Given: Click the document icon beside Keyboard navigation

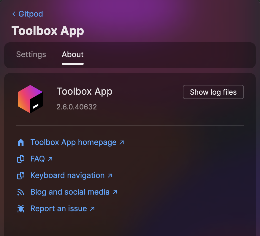Looking at the screenshot, I should (21, 175).
